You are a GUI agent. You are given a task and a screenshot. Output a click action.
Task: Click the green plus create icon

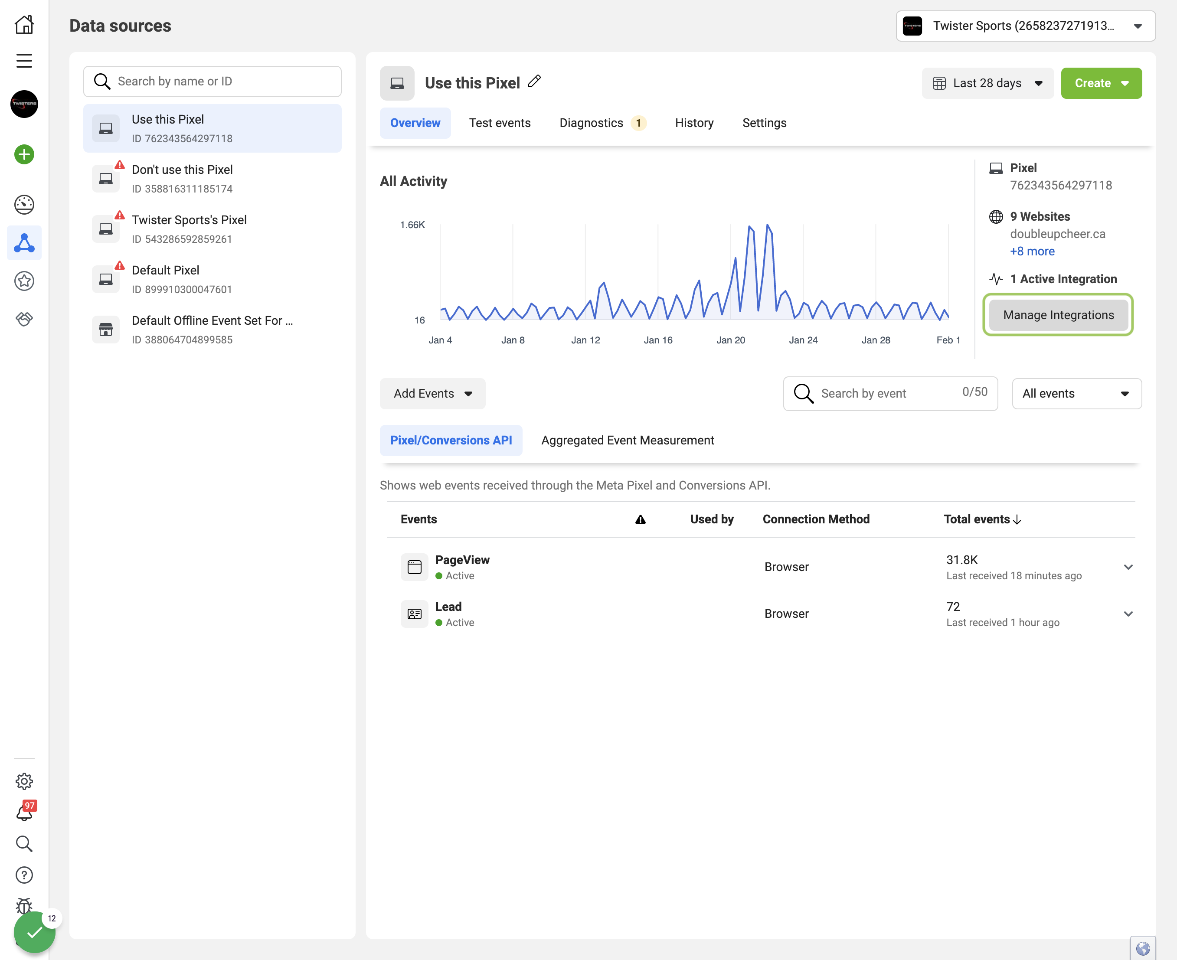pyautogui.click(x=24, y=154)
